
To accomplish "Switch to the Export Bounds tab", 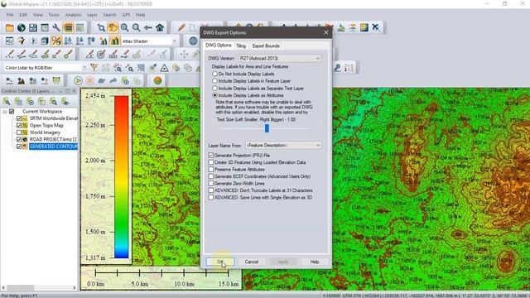I will (x=266, y=46).
